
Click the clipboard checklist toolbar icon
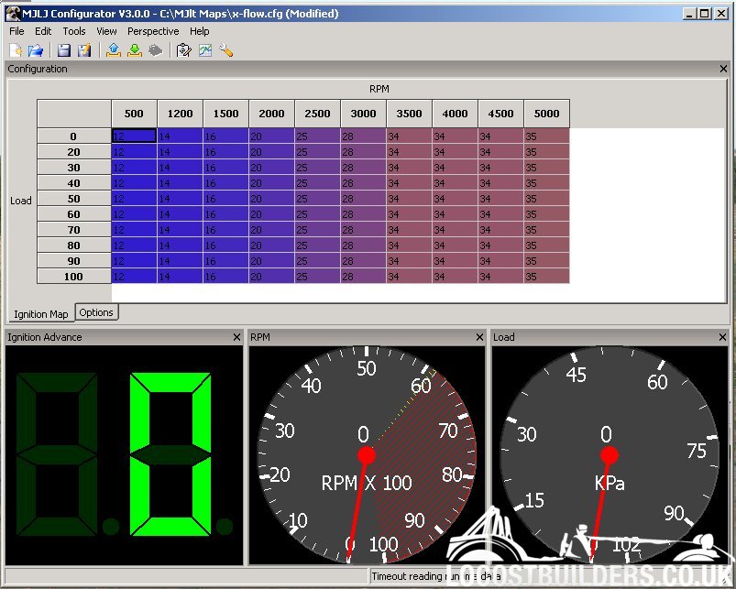click(183, 50)
